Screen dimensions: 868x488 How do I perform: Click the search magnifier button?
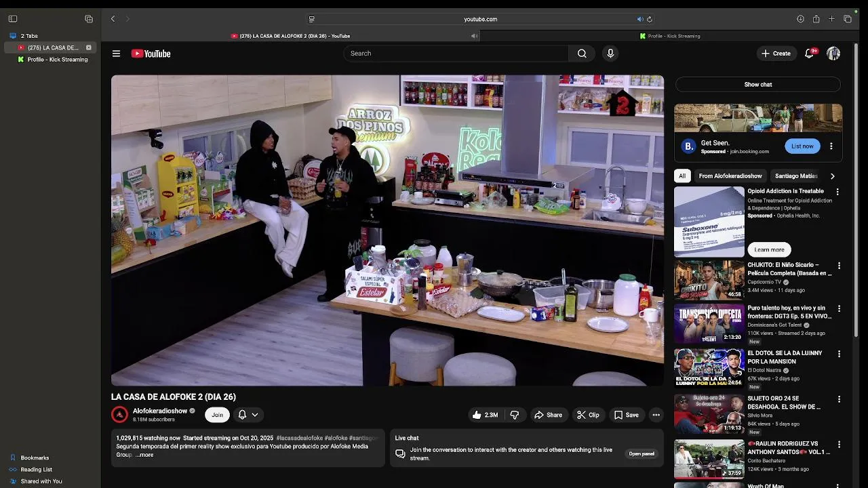click(582, 54)
